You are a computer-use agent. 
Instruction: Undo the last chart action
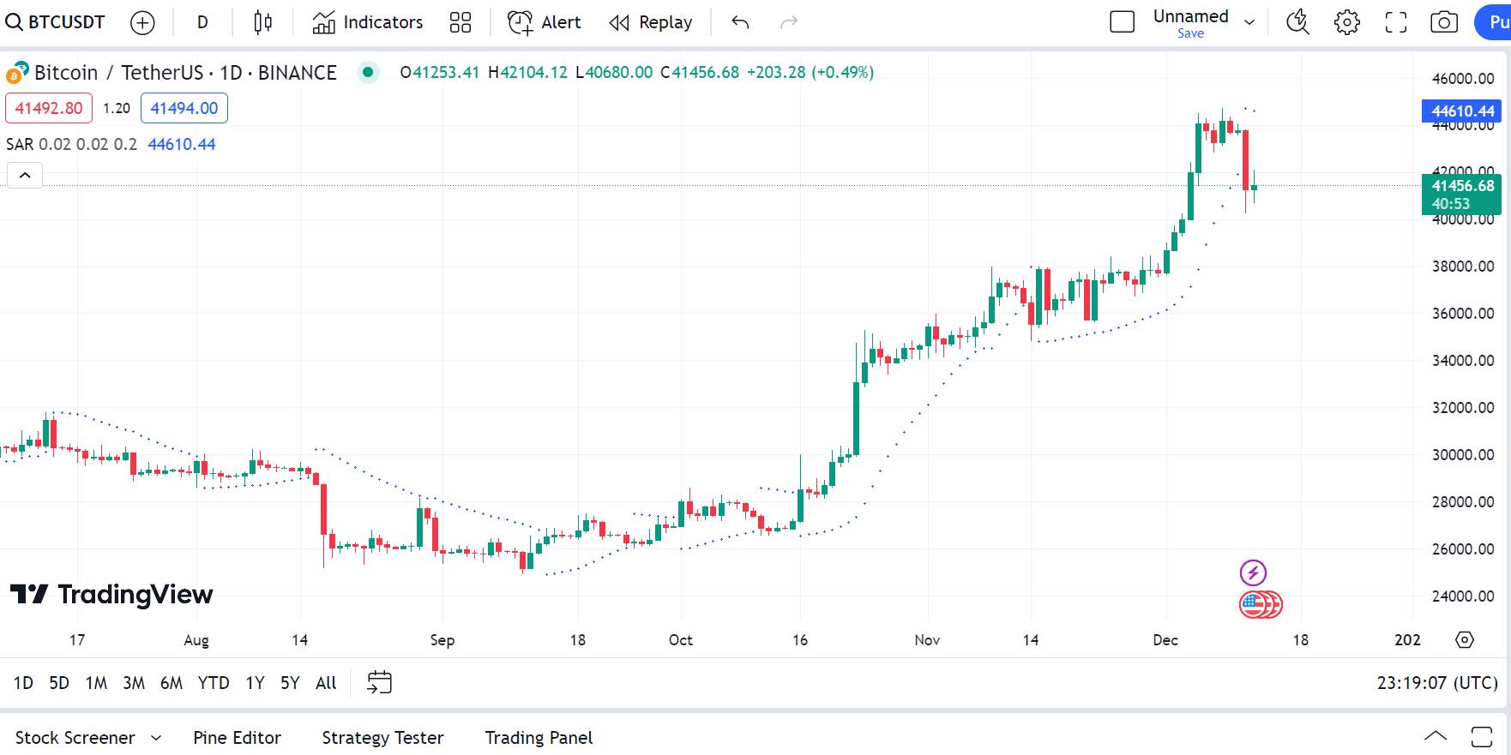[740, 23]
